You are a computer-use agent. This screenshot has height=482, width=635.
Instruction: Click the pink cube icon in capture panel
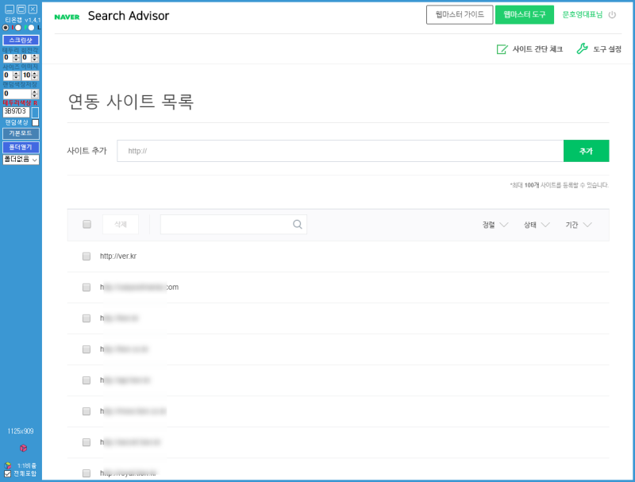coord(24,448)
